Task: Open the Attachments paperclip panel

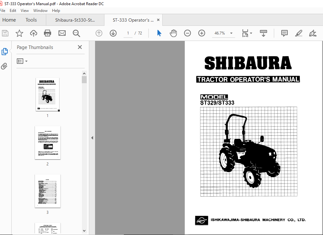Action: (x=4, y=66)
